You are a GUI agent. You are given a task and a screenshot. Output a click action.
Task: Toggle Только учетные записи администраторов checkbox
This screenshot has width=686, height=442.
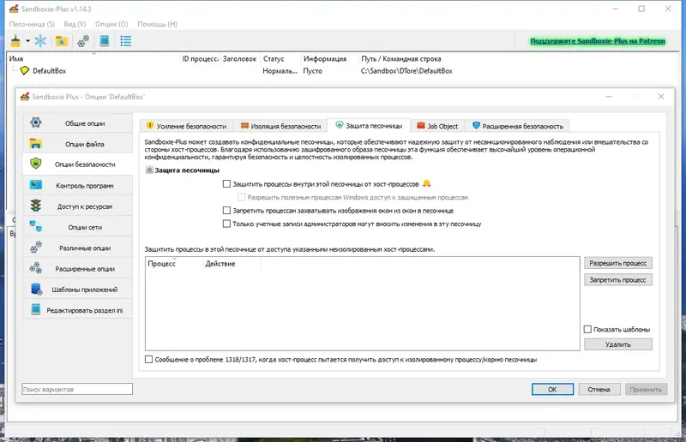pos(226,224)
